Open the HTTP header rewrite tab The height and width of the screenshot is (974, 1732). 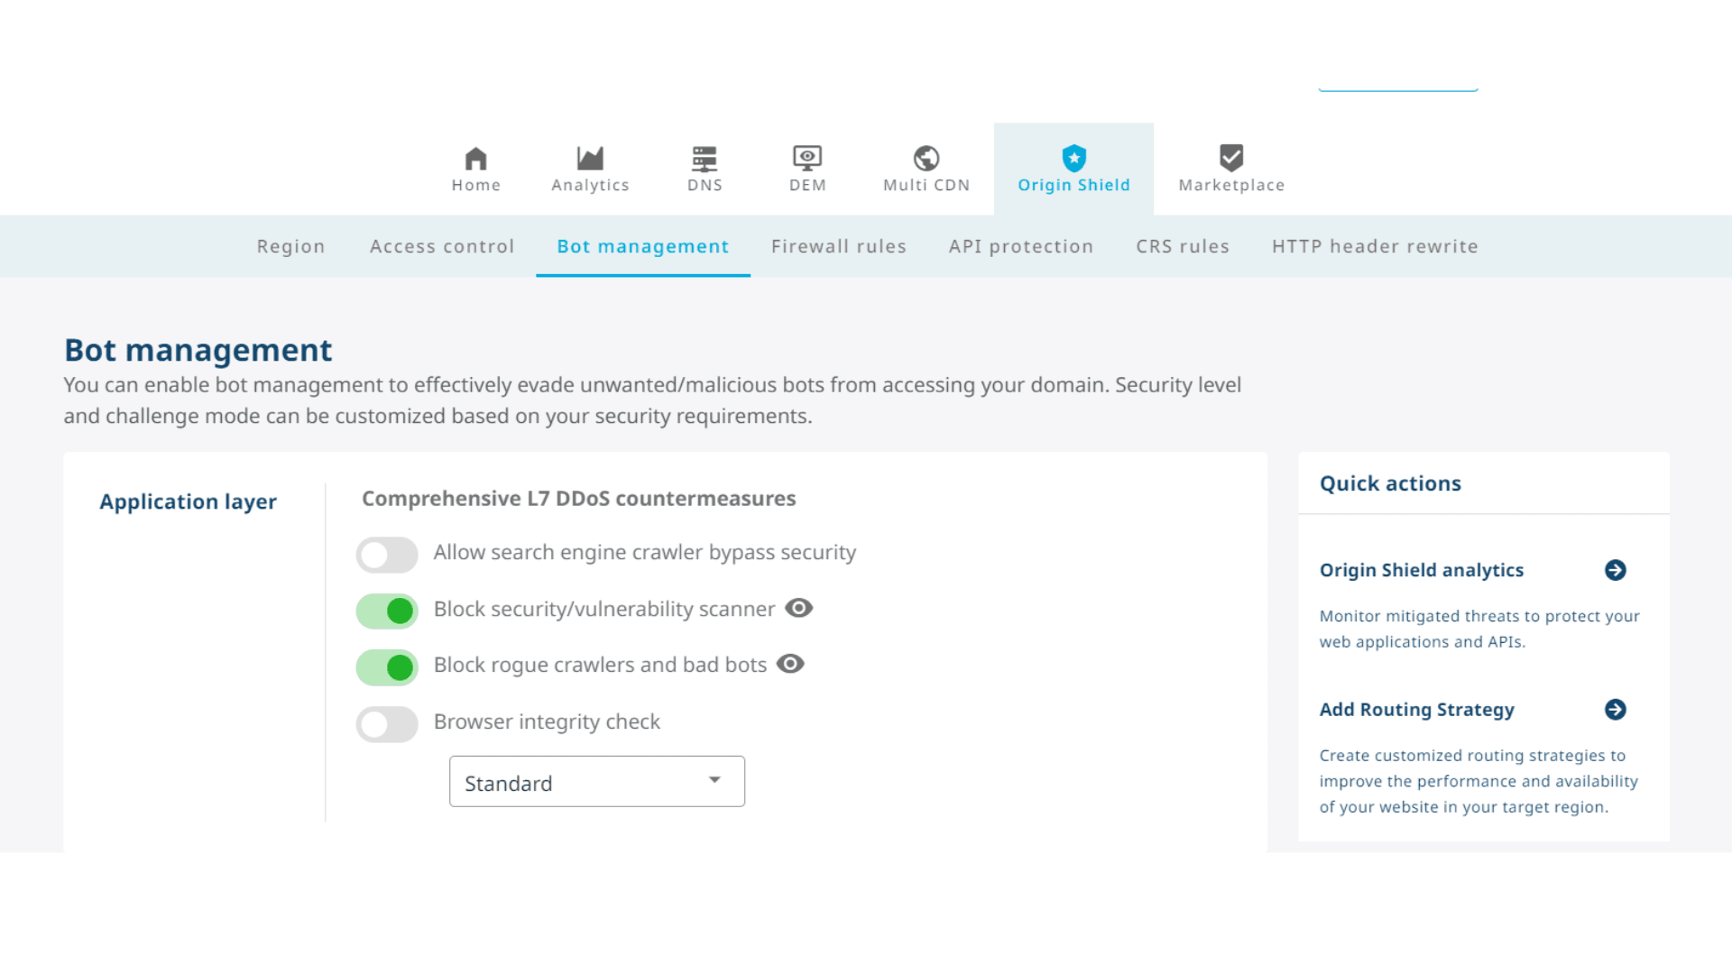point(1375,246)
